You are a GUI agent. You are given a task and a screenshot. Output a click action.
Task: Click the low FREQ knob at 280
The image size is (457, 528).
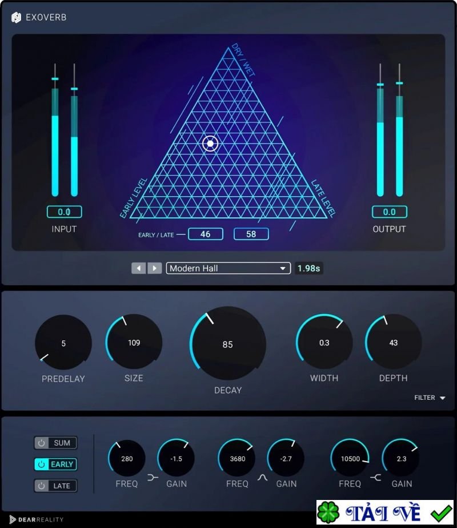coord(127,458)
